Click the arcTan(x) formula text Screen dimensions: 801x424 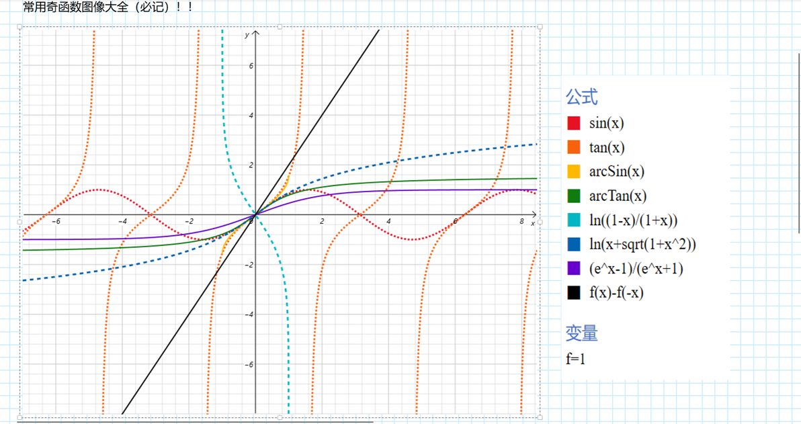click(x=618, y=196)
